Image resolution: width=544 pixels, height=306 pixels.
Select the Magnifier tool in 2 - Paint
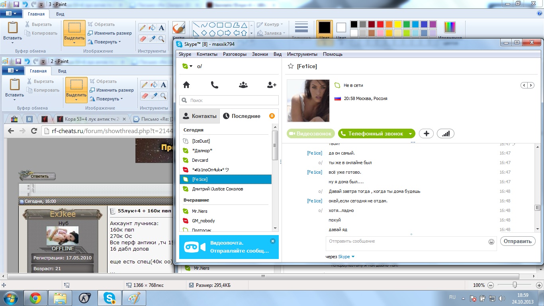point(163,96)
